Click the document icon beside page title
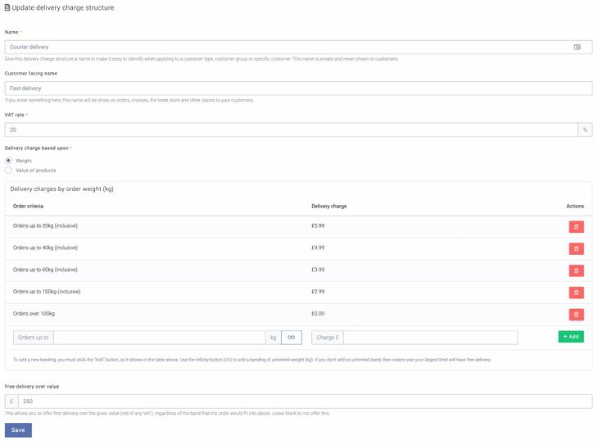598x441 pixels. tap(7, 7)
